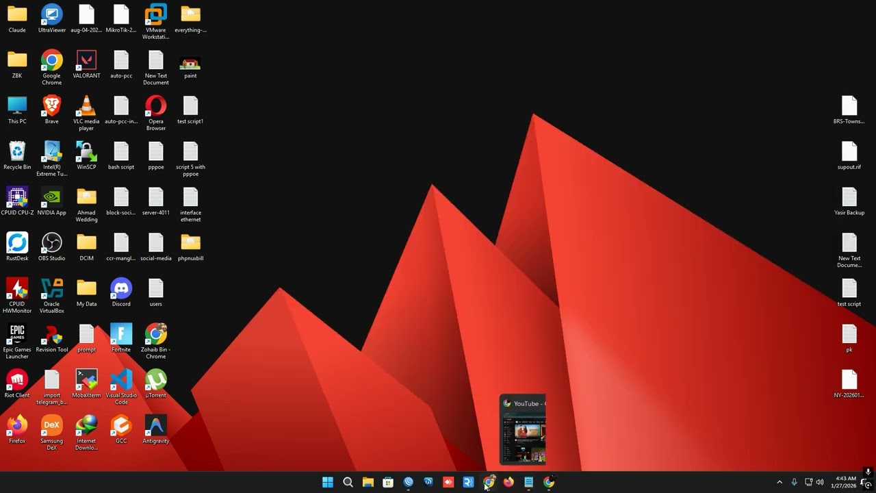Viewport: 876px width, 493px height.
Task: Select the MobaXterm desktop shortcut
Action: point(86,385)
